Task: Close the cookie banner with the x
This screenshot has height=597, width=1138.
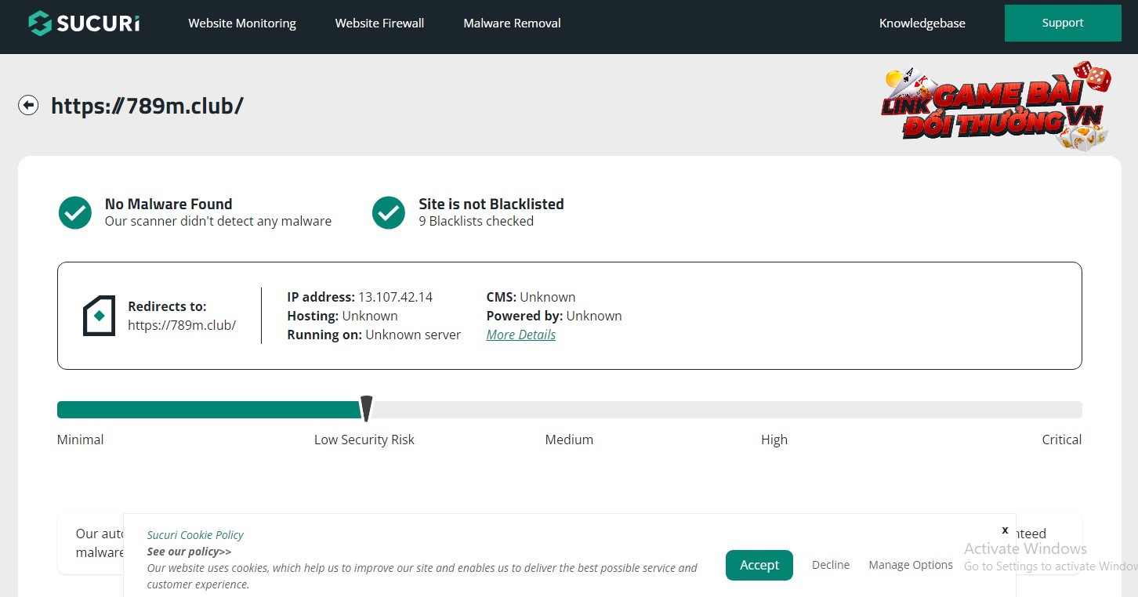Action: coord(1005,530)
